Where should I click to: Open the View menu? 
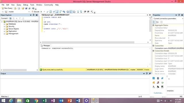click(x=13, y=5)
